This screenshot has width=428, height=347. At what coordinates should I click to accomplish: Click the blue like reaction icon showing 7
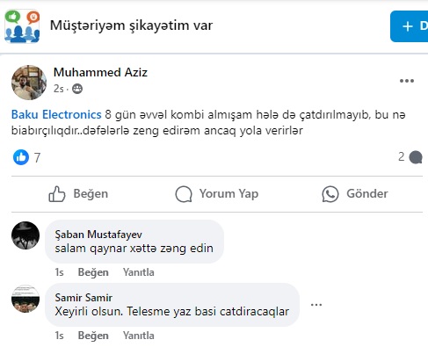pos(21,157)
